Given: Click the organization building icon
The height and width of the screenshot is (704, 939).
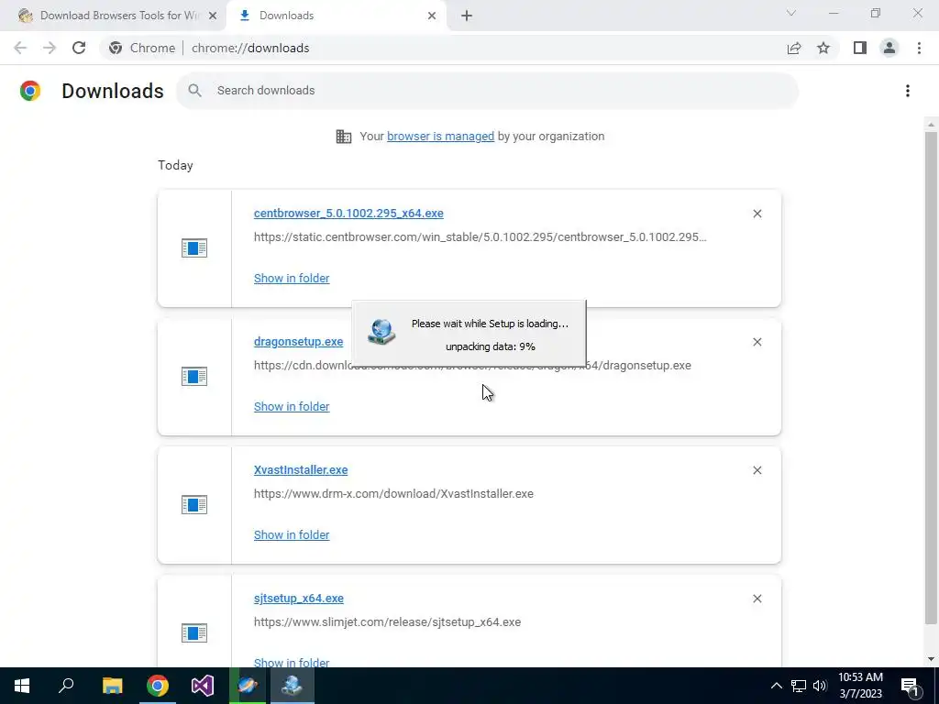Looking at the screenshot, I should click(x=344, y=137).
